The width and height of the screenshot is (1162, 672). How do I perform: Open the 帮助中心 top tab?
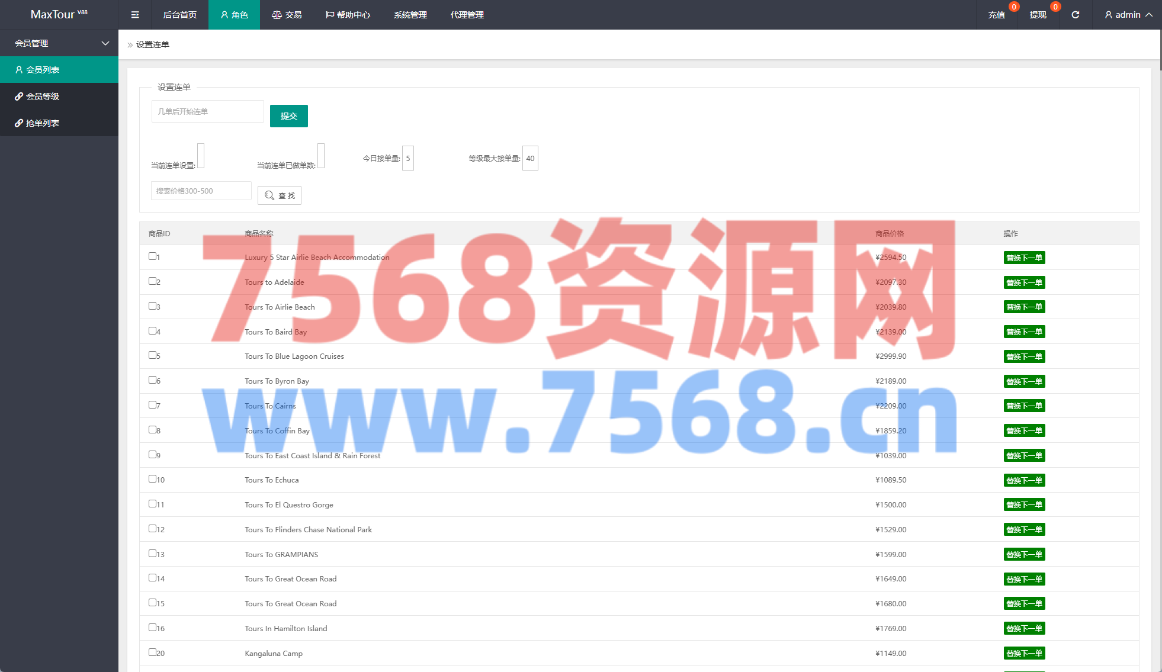point(348,15)
